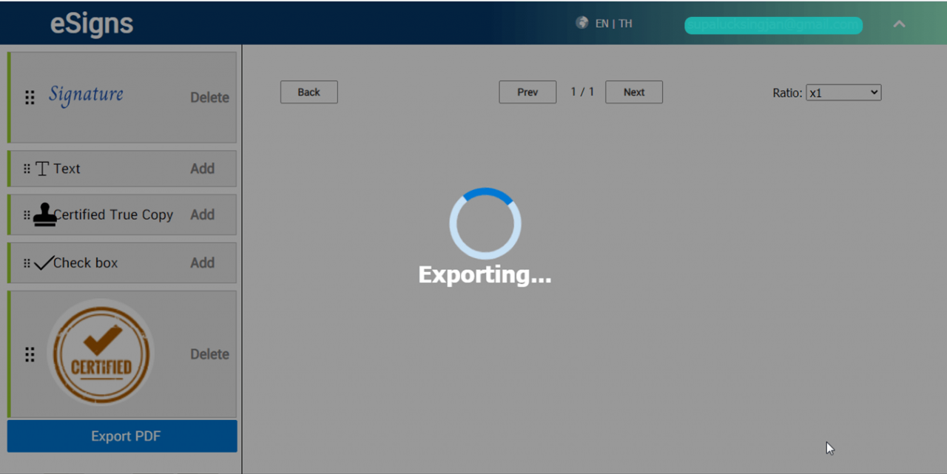Open the user email account menu

(773, 25)
